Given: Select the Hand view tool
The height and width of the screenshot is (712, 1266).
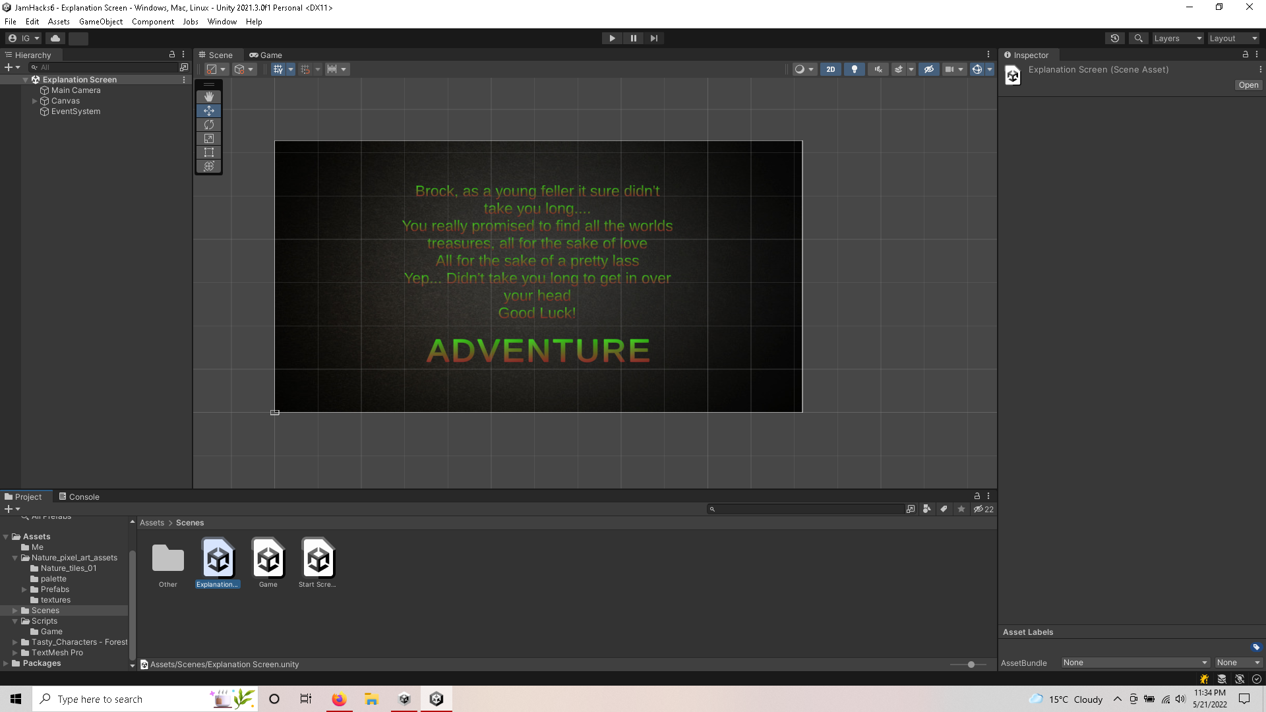Looking at the screenshot, I should (208, 97).
